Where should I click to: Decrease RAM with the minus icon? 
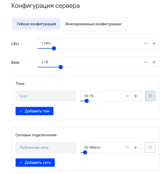coord(146,62)
